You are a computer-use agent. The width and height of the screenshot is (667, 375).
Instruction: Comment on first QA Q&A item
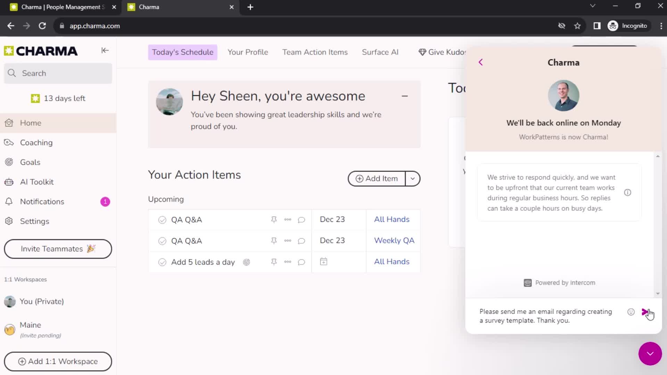click(x=302, y=220)
